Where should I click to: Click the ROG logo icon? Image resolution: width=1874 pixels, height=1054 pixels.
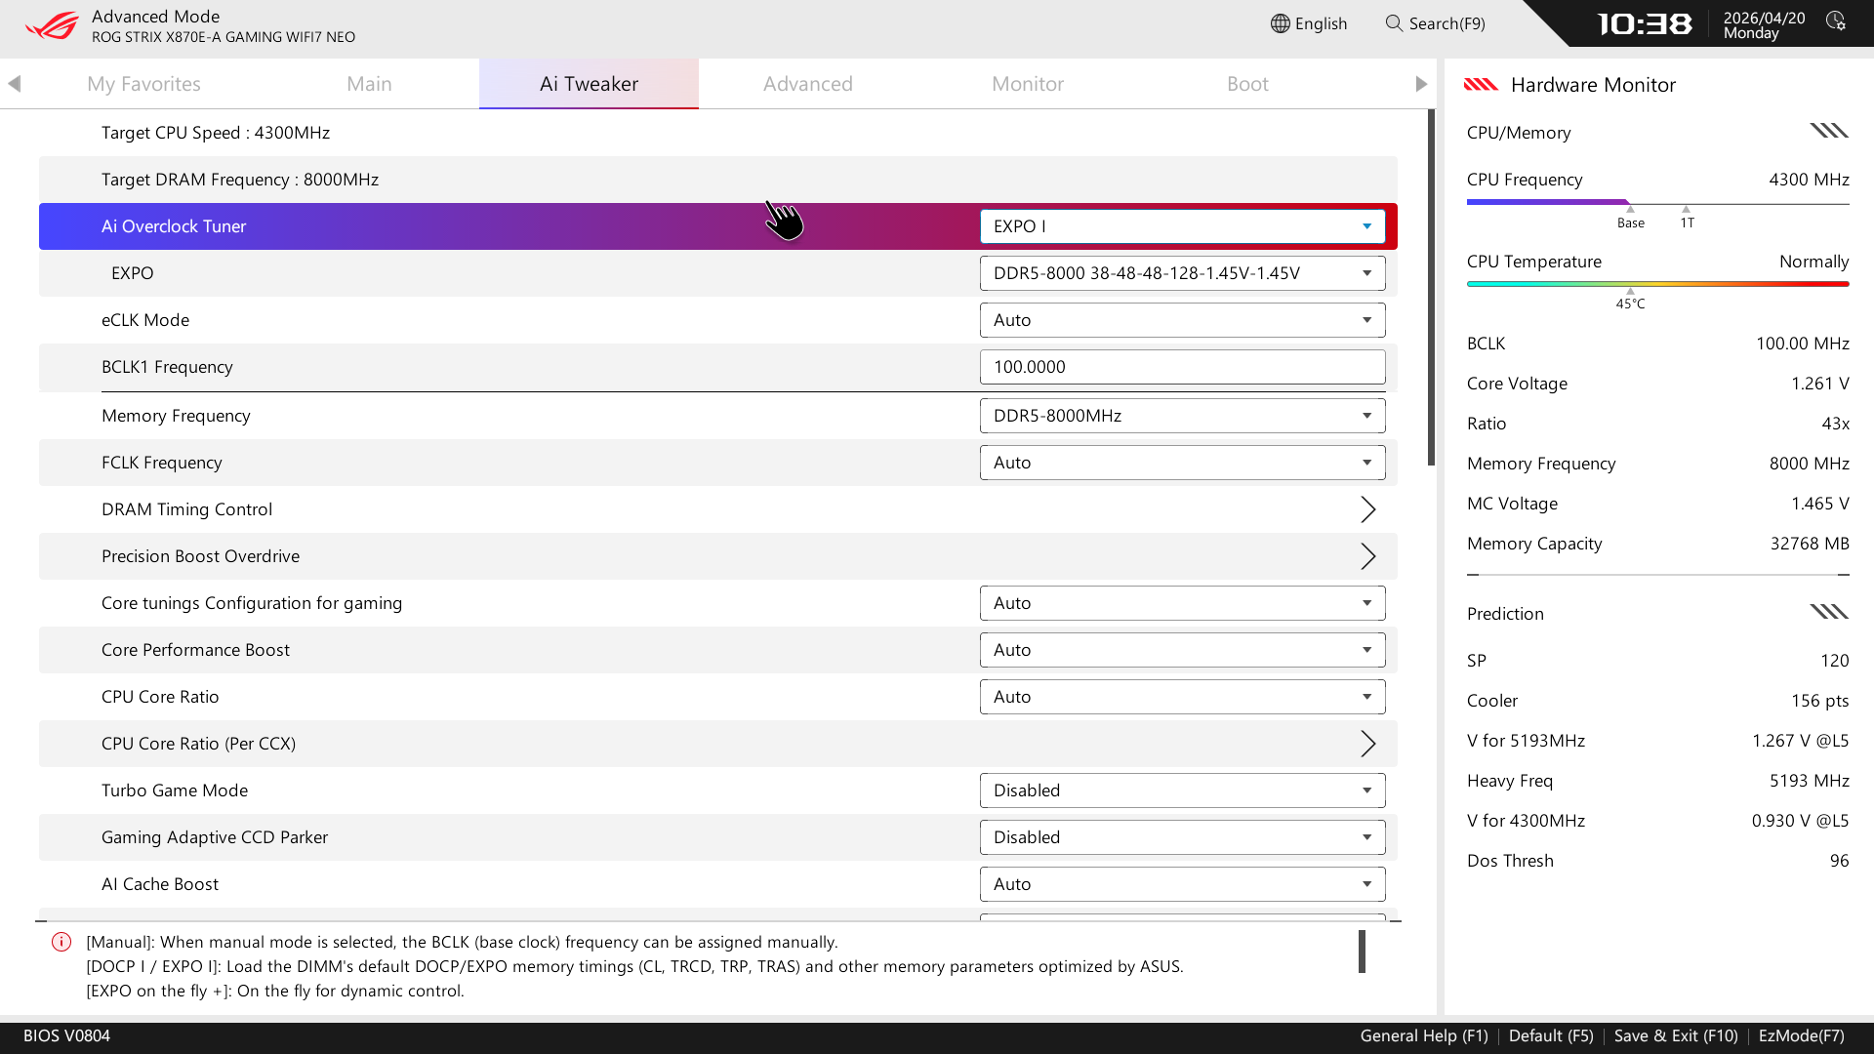[51, 25]
